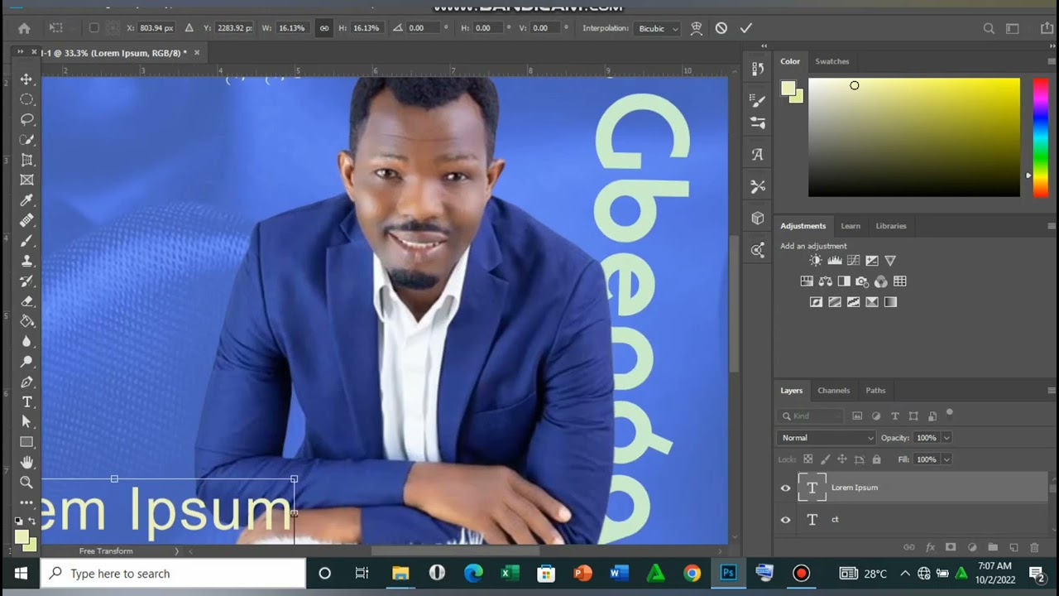
Task: Open the Layers panel menu
Action: tap(1051, 391)
